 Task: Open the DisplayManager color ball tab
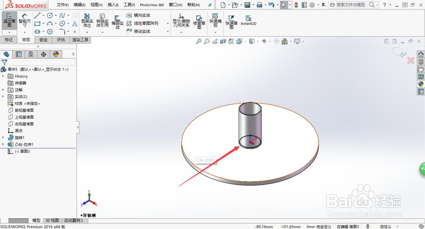(56, 54)
